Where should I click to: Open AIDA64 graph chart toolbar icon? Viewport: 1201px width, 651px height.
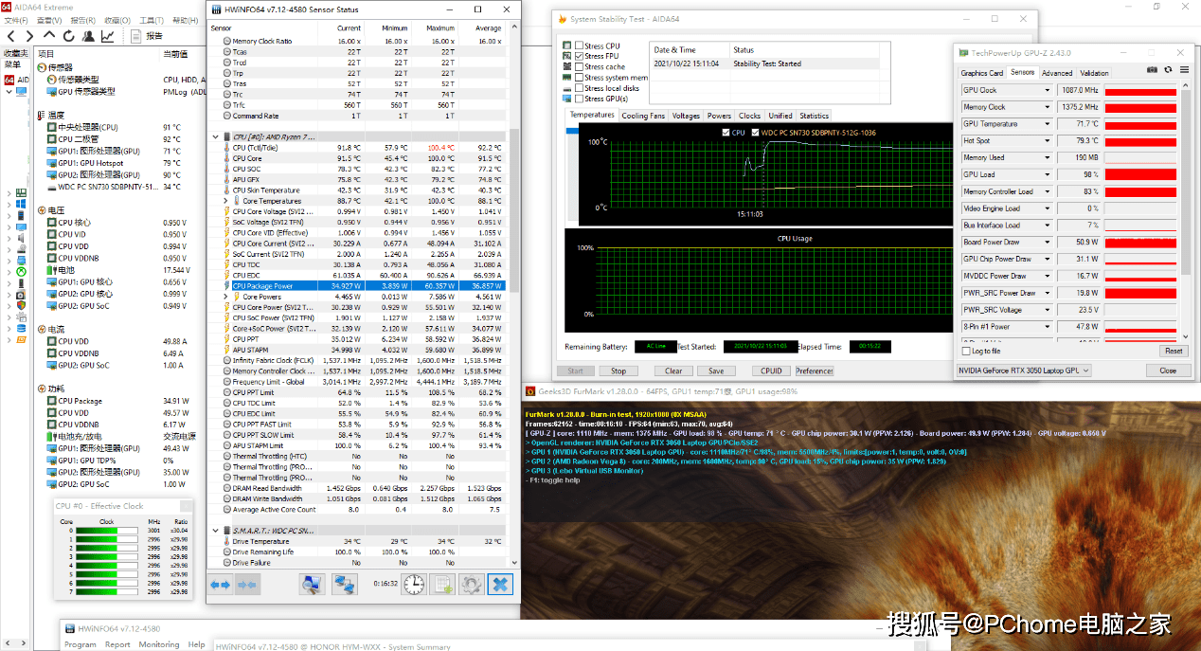[108, 36]
